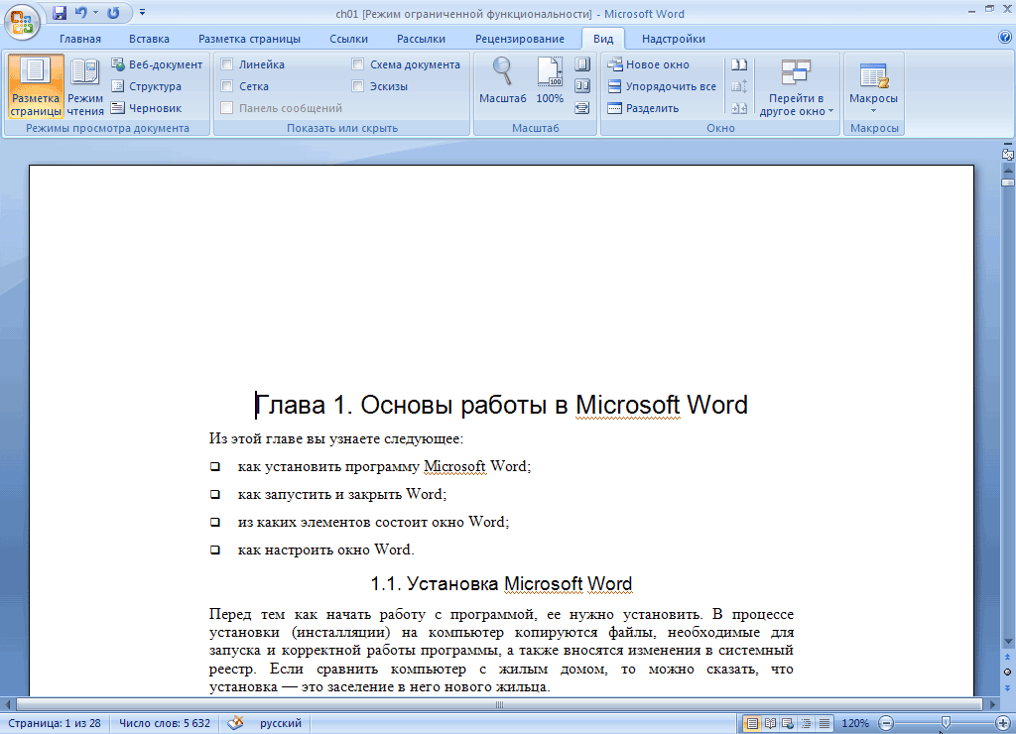Select draft view in status bar
Screen dimensions: 1016x734
(825, 723)
